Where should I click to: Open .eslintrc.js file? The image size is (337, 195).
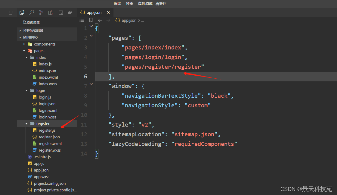[x=42, y=157]
